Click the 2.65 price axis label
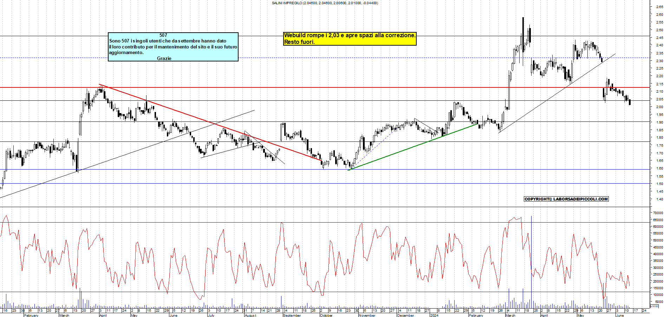Image resolution: width=664 pixels, height=317 pixels. [659, 7]
